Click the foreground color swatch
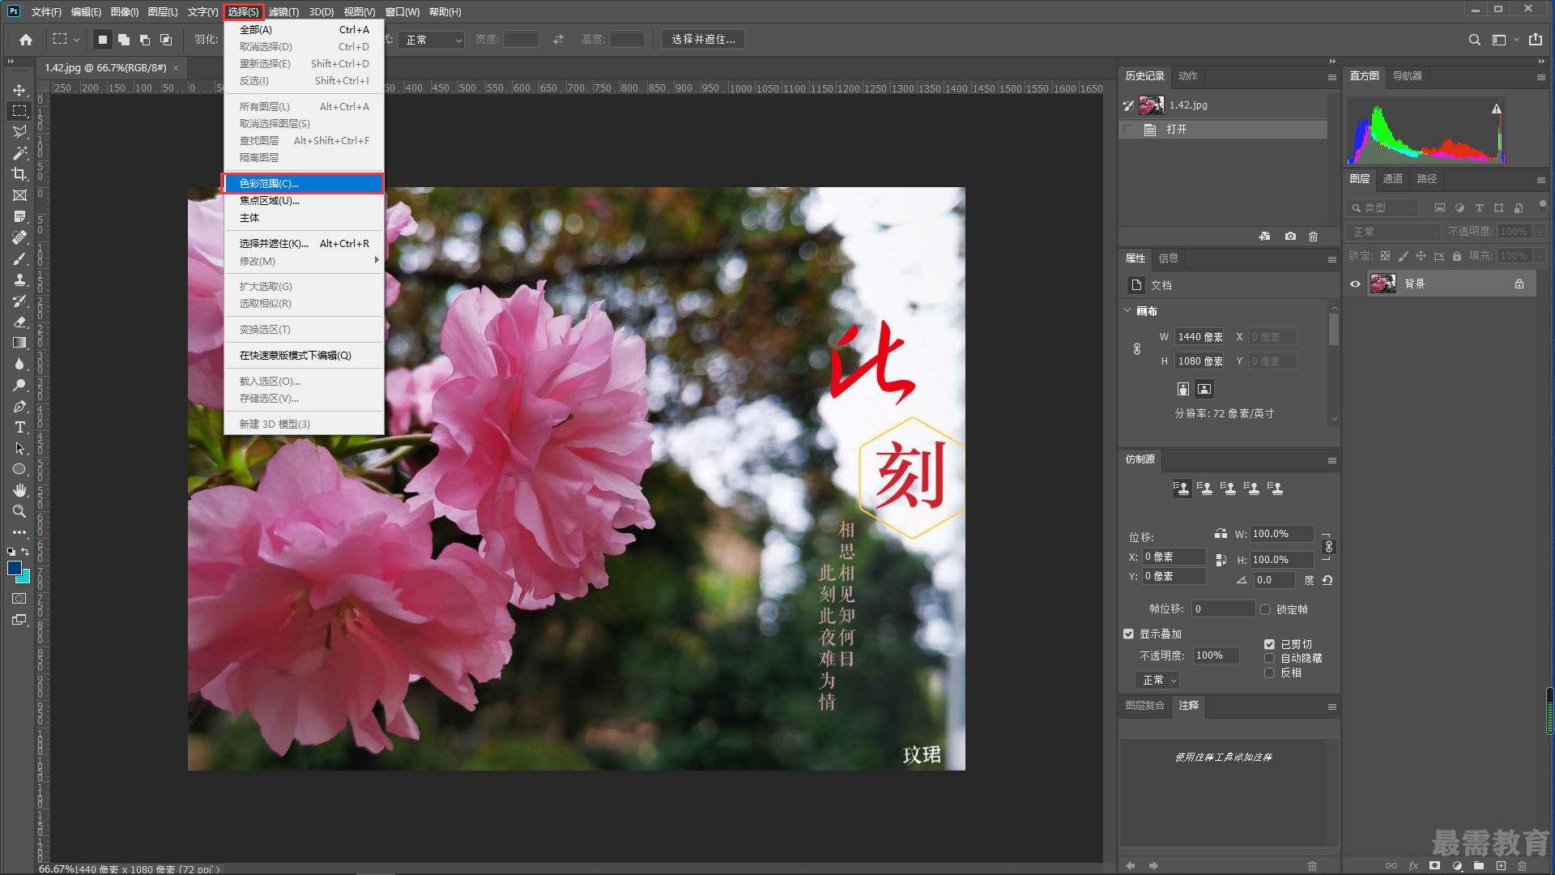This screenshot has height=875, width=1555. pyautogui.click(x=14, y=568)
